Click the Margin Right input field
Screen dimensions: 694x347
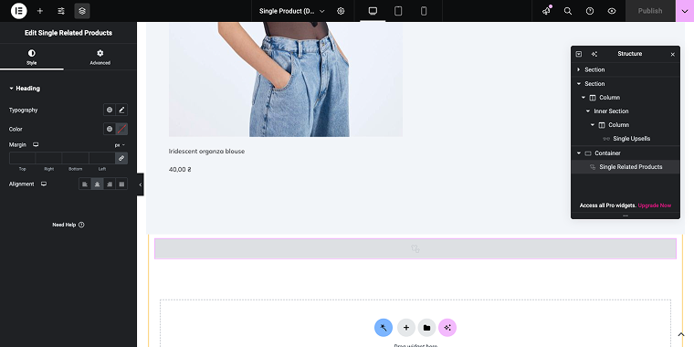pyautogui.click(x=48, y=158)
